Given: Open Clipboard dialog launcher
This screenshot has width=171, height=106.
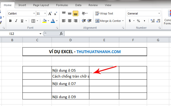Looking at the screenshot, I should pos(4,28).
